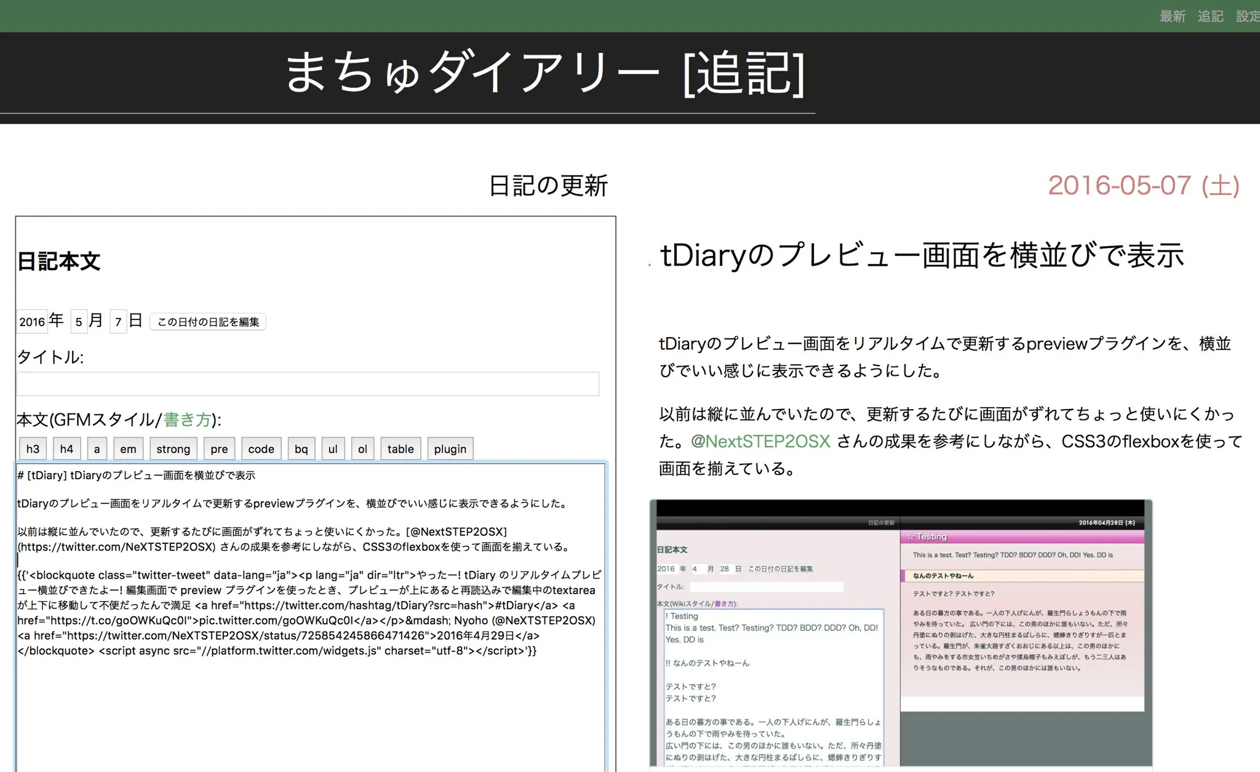Click the 2016-05-07 (土) date heading
Image resolution: width=1260 pixels, height=772 pixels.
coord(1144,185)
